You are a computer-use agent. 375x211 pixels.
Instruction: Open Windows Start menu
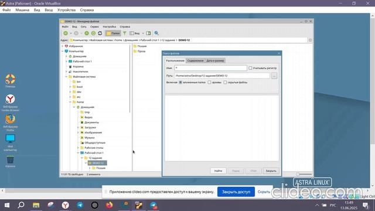click(6, 205)
